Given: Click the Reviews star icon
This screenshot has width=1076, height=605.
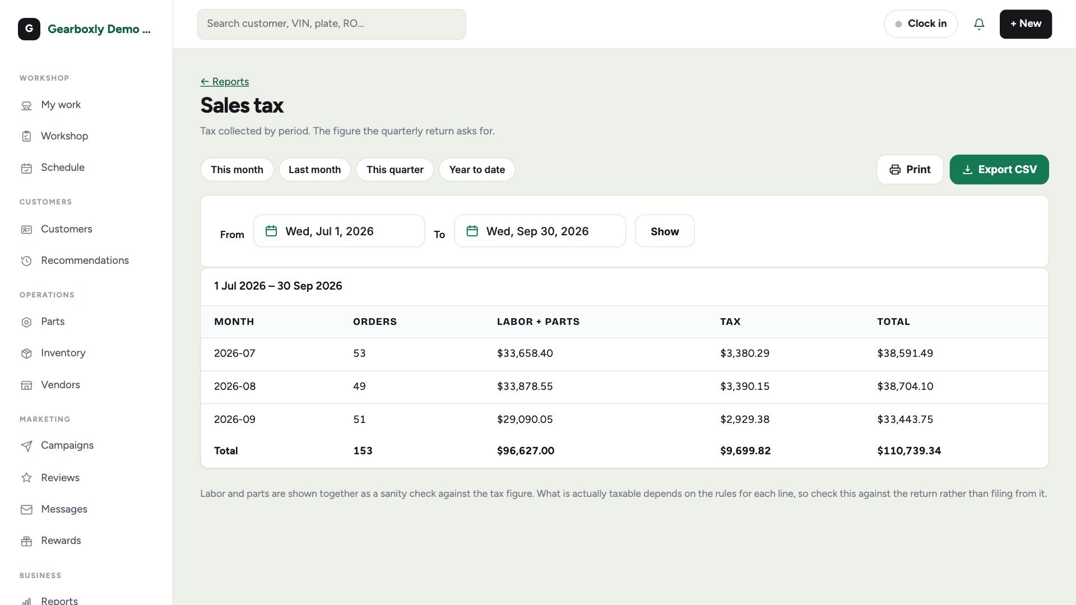Looking at the screenshot, I should 26,478.
